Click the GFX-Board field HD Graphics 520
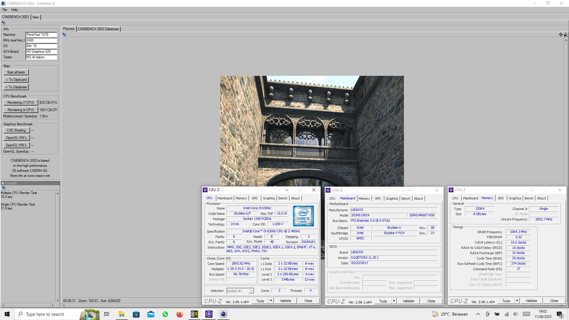This screenshot has height=320, width=569. tap(41, 52)
